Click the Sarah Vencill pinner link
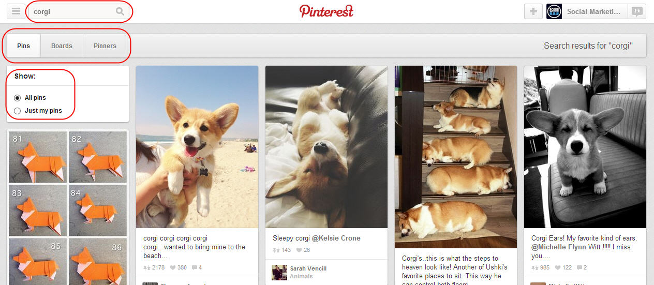This screenshot has width=654, height=285. click(308, 268)
